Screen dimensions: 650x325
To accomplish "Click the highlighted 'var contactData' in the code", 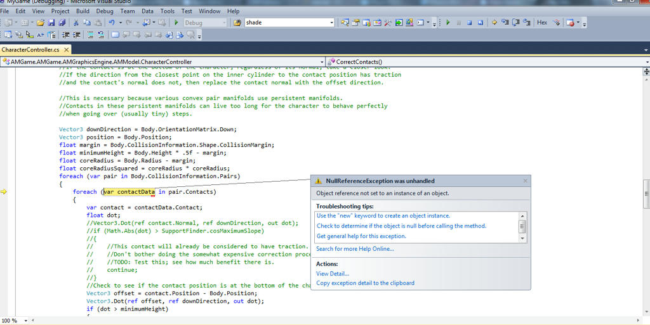I will point(129,192).
